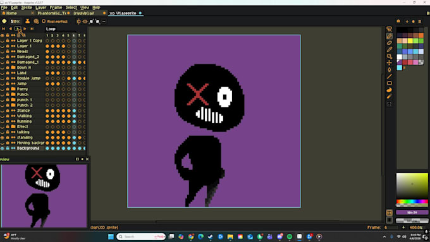Image resolution: width=430 pixels, height=242 pixels.
Task: Go to next frame button
Action: click(x=25, y=28)
